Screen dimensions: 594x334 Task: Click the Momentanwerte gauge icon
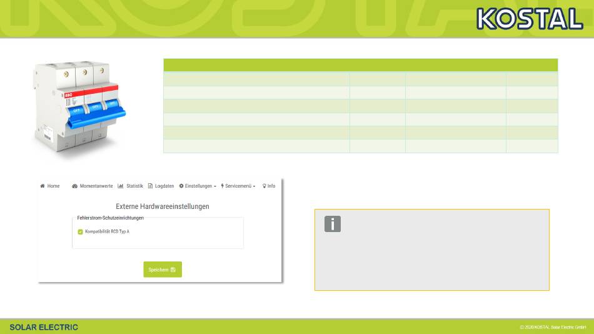click(x=74, y=186)
